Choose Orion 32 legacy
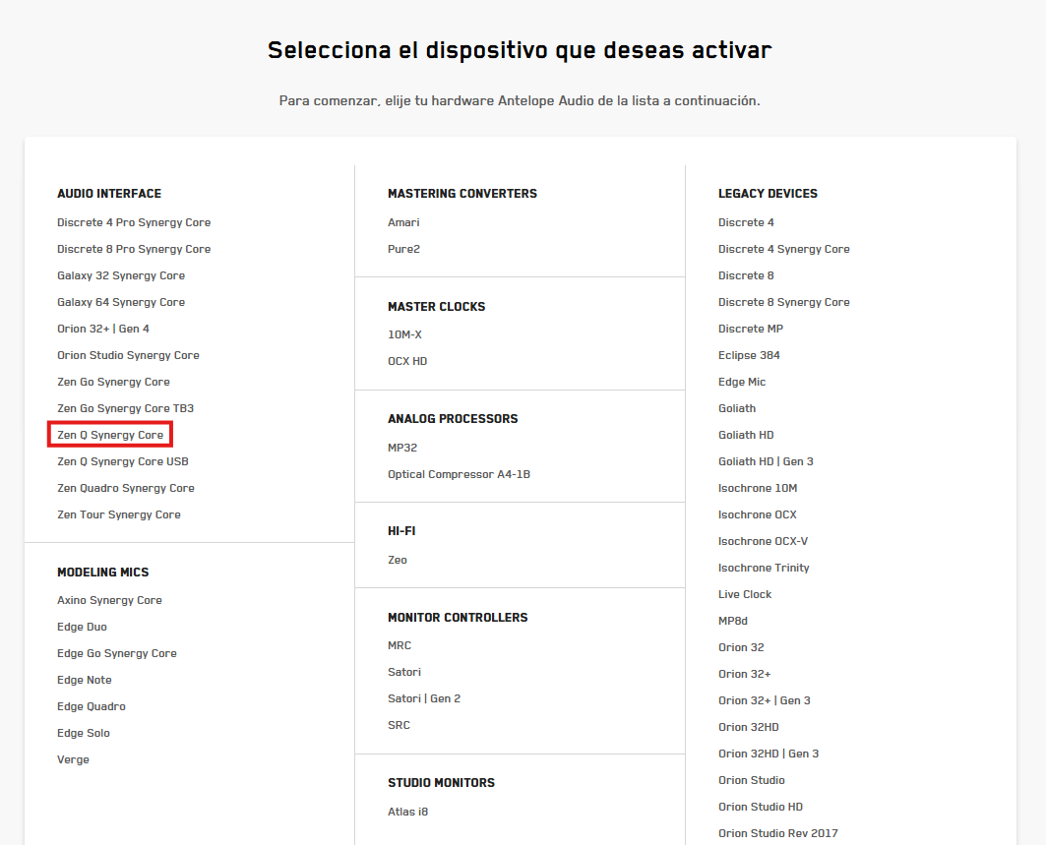This screenshot has height=845, width=1046. tap(741, 647)
